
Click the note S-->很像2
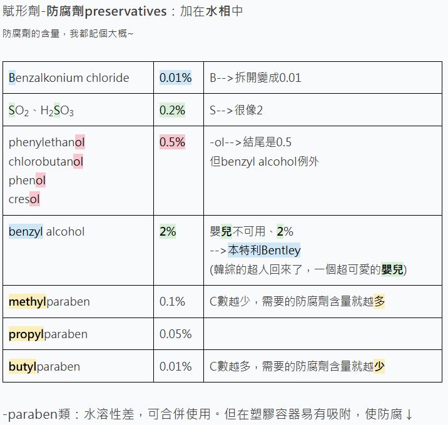pyautogui.click(x=236, y=111)
